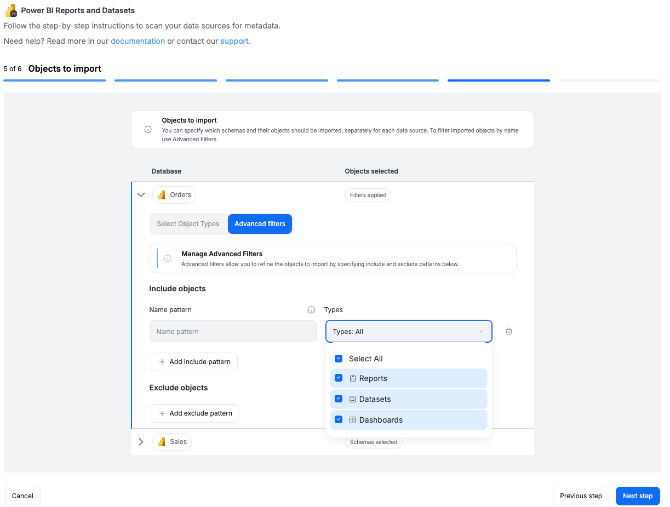The image size is (670, 507).
Task: Click the first progress step bar
Action: 54,80
